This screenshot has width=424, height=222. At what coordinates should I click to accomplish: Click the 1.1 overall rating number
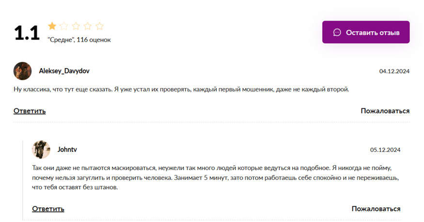coord(27,33)
